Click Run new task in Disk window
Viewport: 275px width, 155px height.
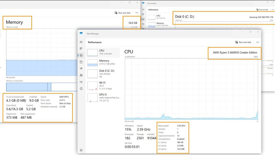pyautogui.click(x=262, y=10)
